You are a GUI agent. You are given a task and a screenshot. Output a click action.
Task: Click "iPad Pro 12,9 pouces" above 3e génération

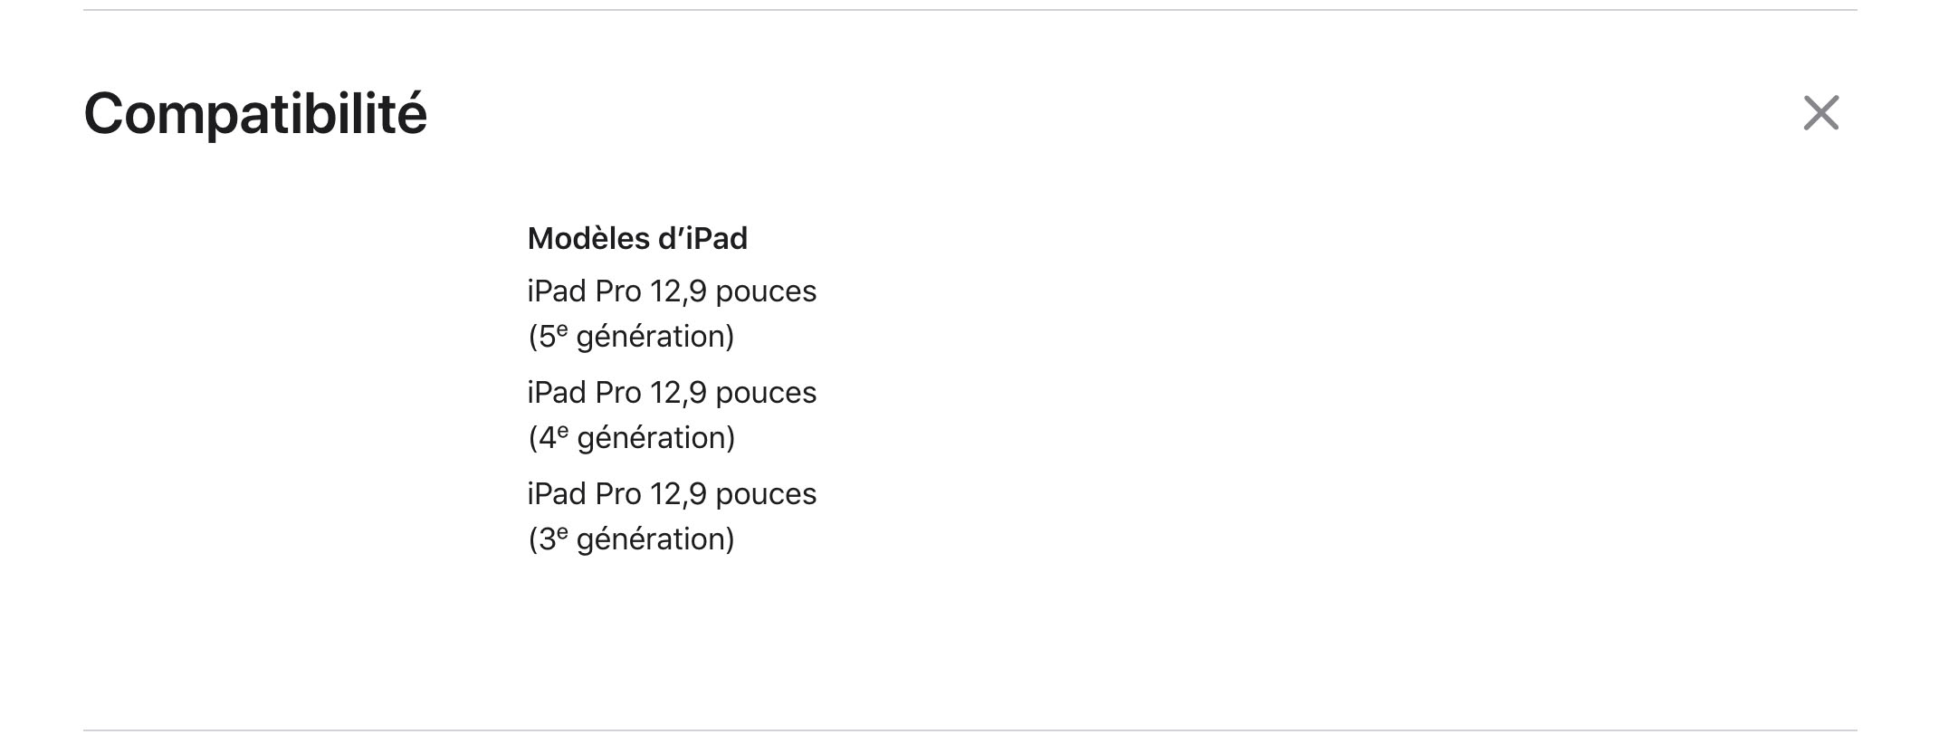click(672, 494)
